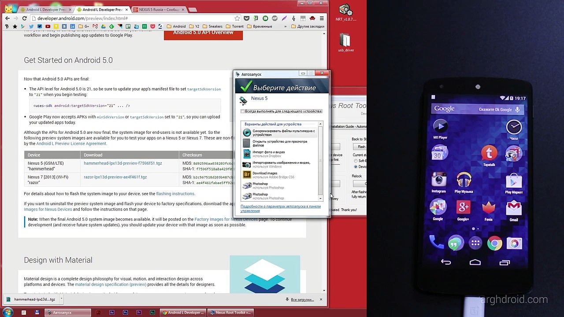
Task: Select the Soft-Bricked radio in Root Toolkit
Action: [356, 161]
